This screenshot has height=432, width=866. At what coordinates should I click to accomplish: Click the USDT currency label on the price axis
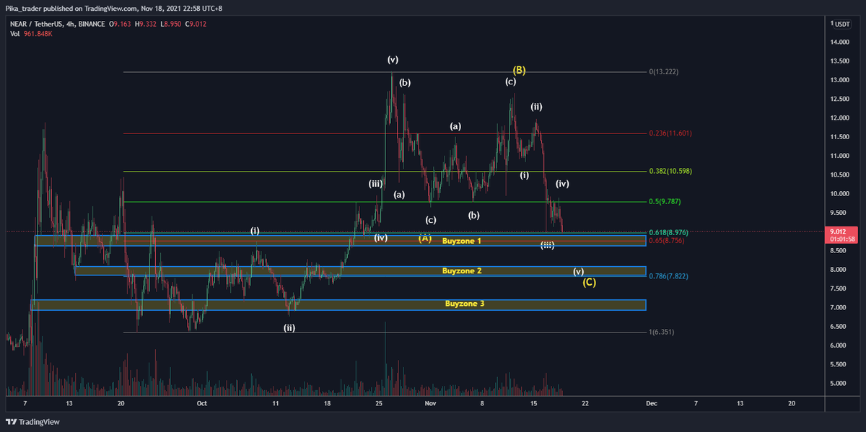(x=841, y=24)
